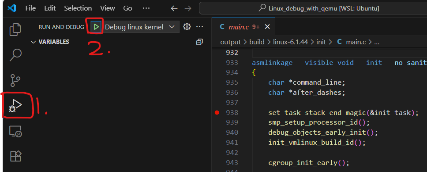
Task: Open the Selection menu
Action: pyautogui.click(x=78, y=8)
